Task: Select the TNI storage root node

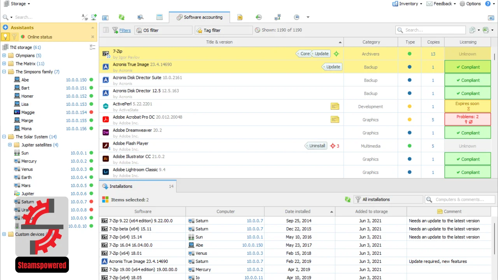Action: click(22, 47)
